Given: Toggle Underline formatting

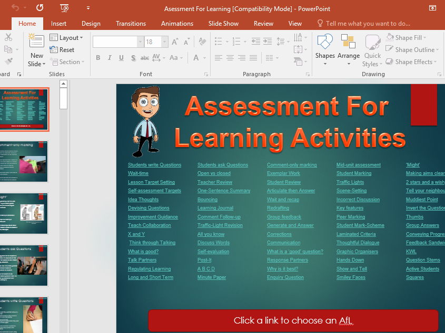Looking at the screenshot, I should [121, 58].
